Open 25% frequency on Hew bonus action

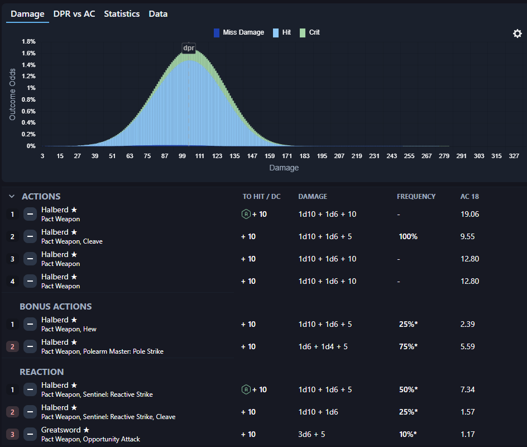click(x=408, y=324)
